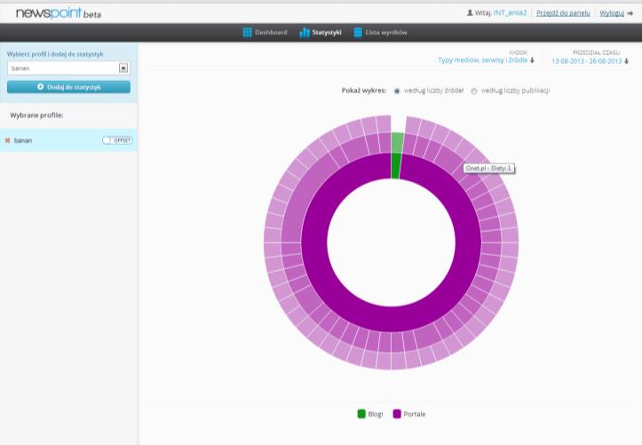Select radio według liczby publikacji
Screen dimensions: 642x445
(x=473, y=91)
